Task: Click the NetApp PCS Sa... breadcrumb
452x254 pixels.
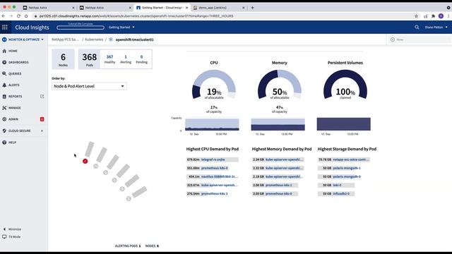Action: [x=65, y=40]
